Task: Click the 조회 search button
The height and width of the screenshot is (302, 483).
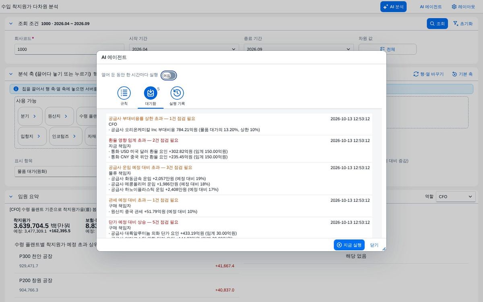Action: point(437,23)
